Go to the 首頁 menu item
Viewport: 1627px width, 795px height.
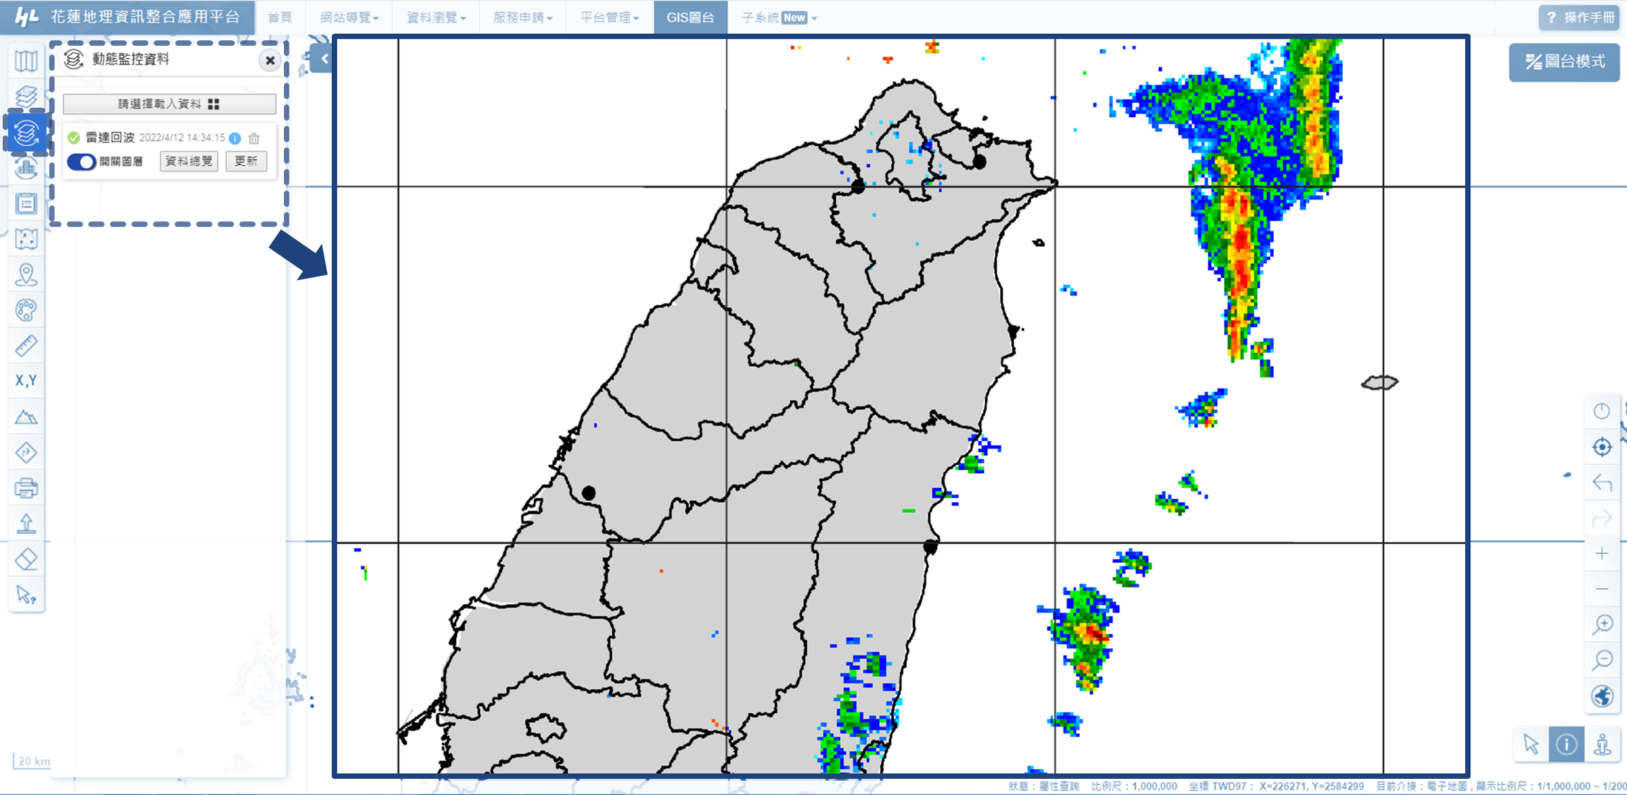[x=280, y=18]
